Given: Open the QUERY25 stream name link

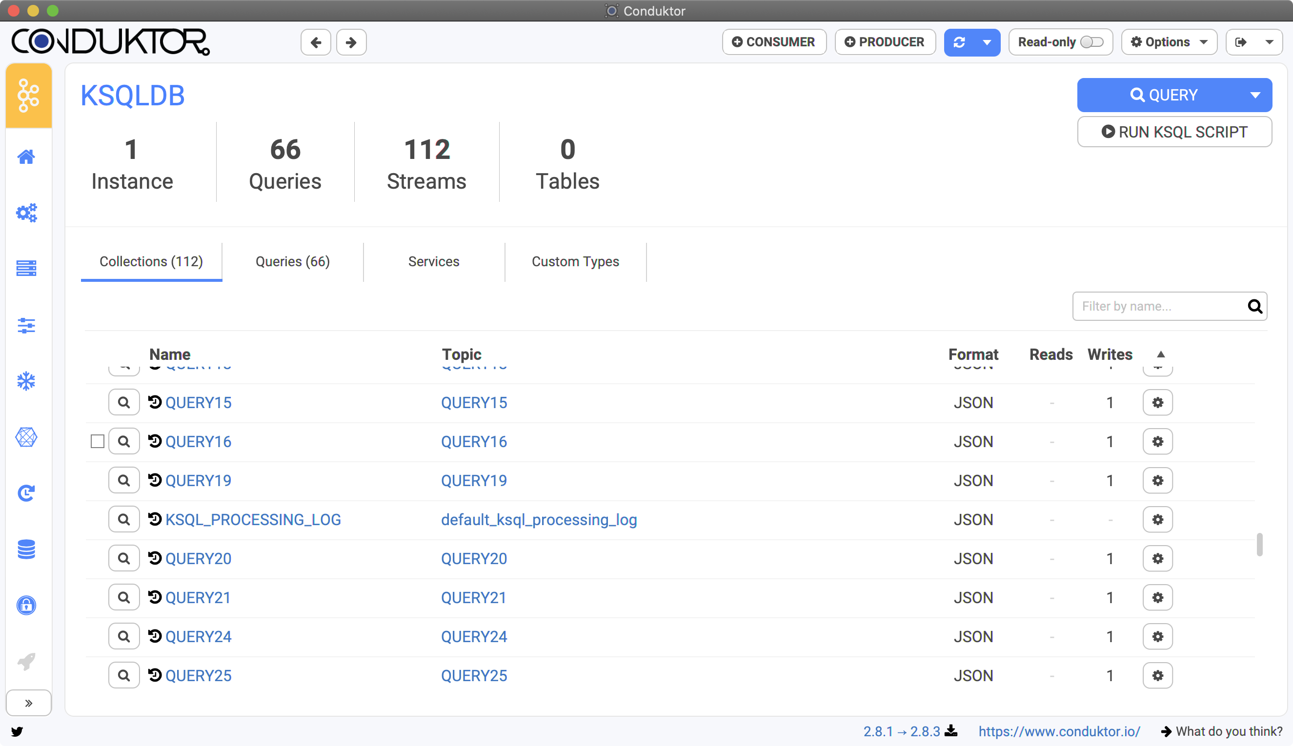Looking at the screenshot, I should [199, 675].
